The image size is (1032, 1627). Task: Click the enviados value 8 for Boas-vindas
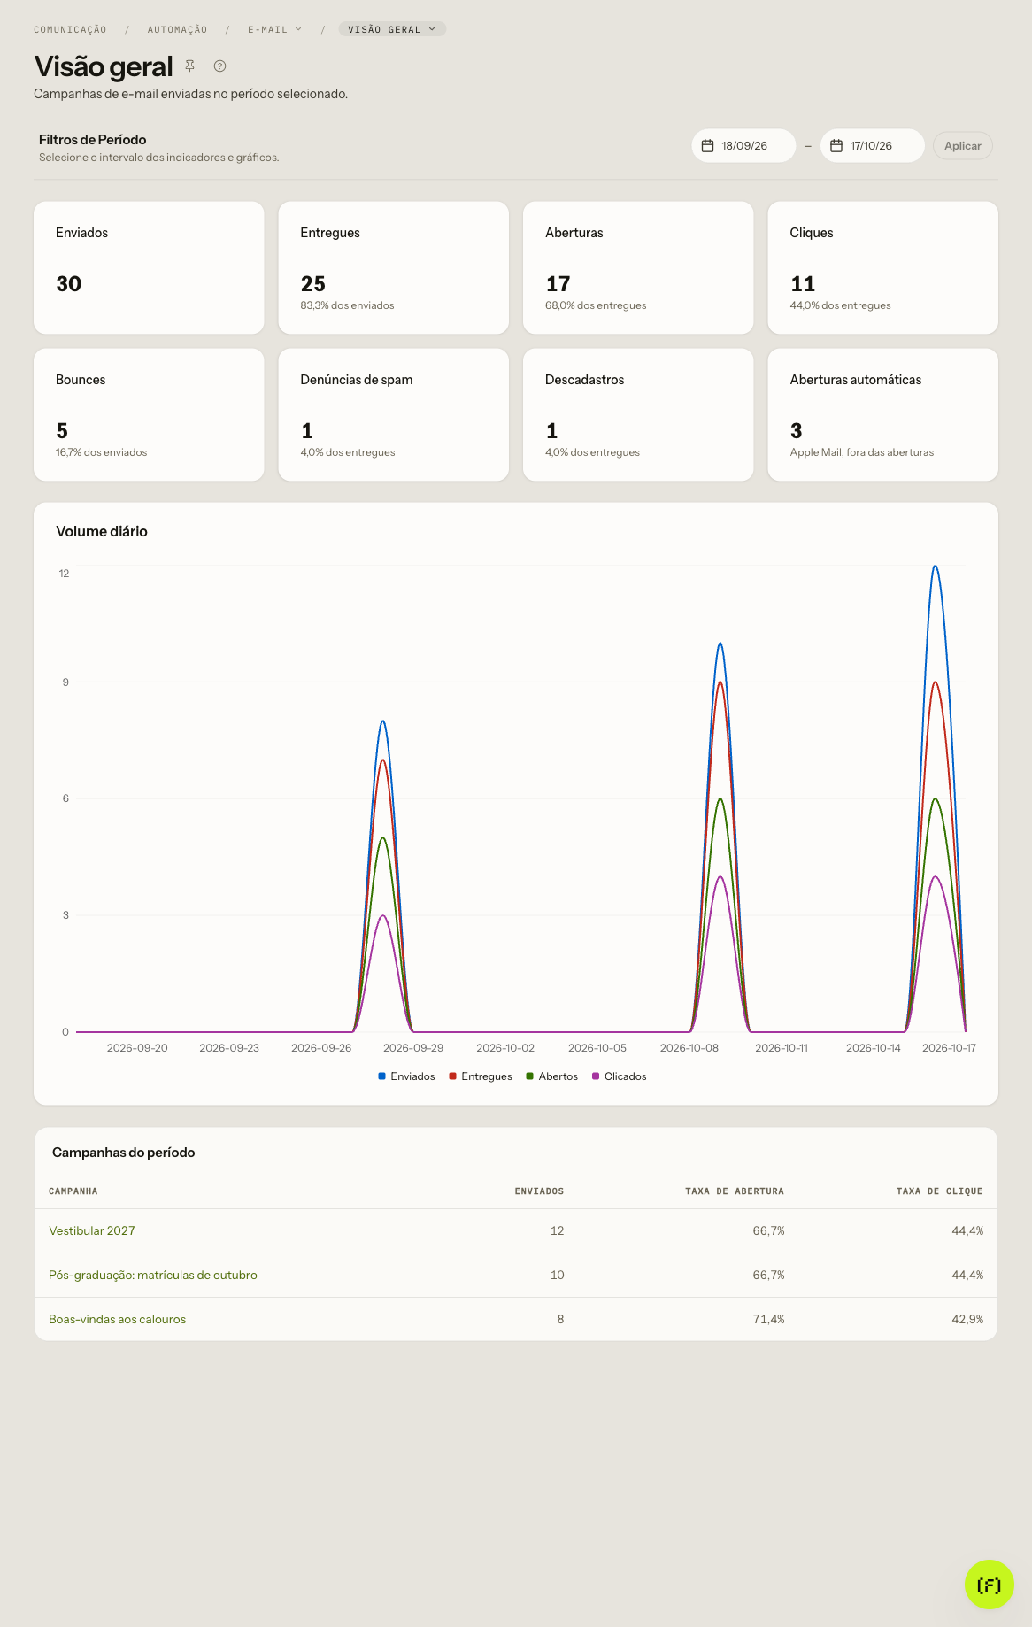point(560,1319)
